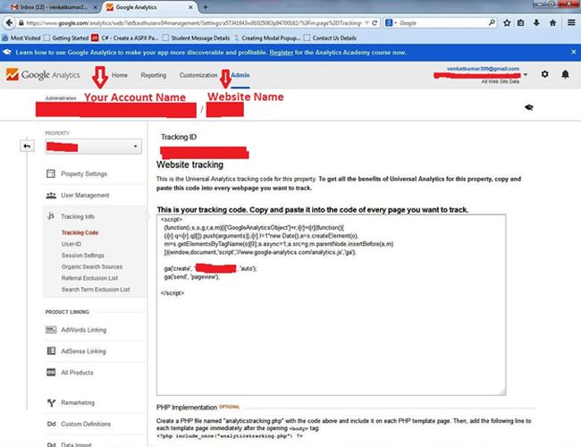Click the search magnifier icon
The width and height of the screenshot is (581, 447).
(492, 23)
